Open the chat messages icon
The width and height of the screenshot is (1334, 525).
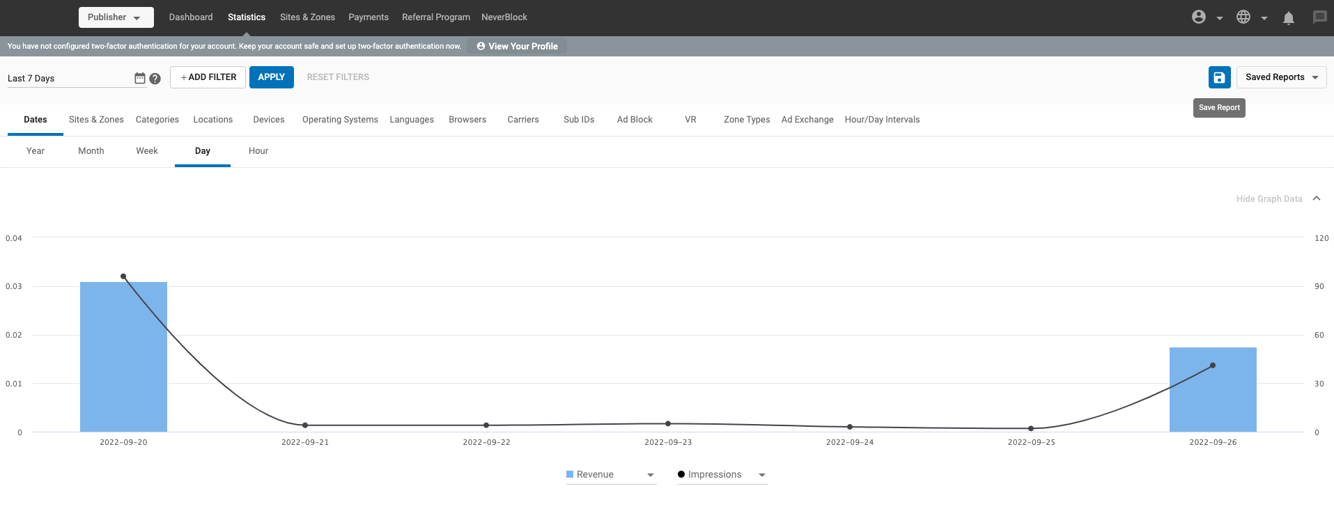(1319, 17)
